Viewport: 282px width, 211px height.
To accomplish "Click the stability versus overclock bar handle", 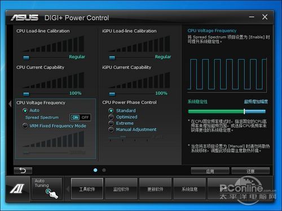I will (244, 111).
